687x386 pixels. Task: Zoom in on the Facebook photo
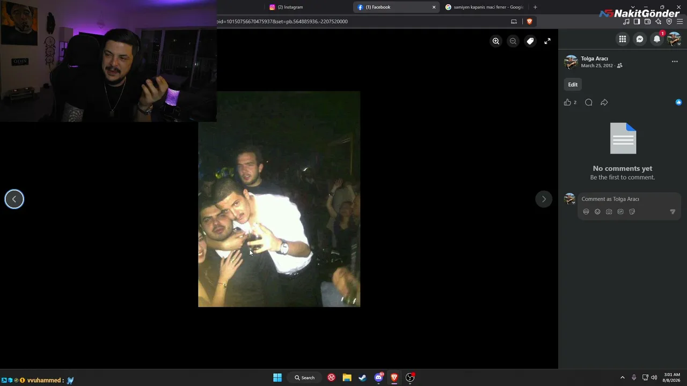coord(496,41)
